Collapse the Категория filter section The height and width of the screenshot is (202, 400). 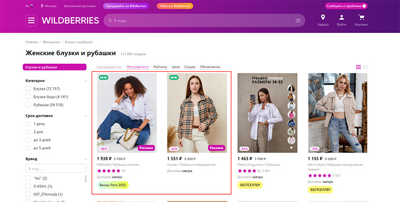[85, 81]
